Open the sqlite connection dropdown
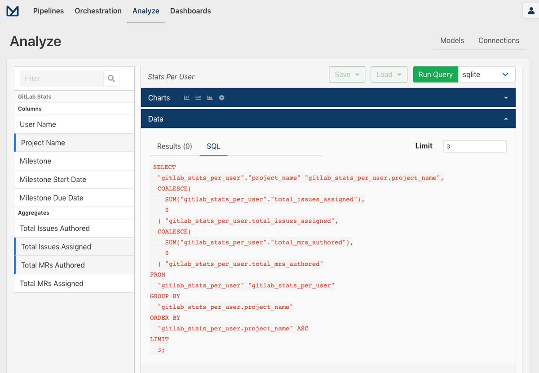This screenshot has width=539, height=373. point(487,74)
